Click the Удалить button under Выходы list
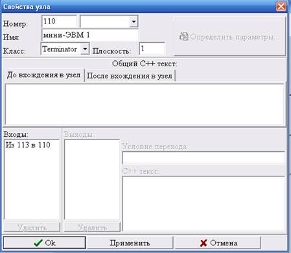Screen dimensions: 291x253 [92, 227]
